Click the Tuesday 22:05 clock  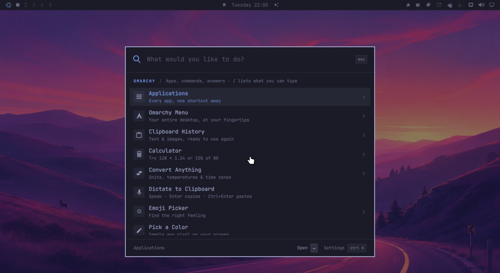tap(250, 5)
